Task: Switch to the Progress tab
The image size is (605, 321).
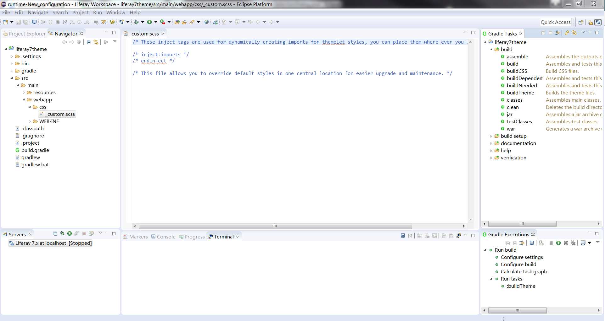Action: (x=192, y=237)
